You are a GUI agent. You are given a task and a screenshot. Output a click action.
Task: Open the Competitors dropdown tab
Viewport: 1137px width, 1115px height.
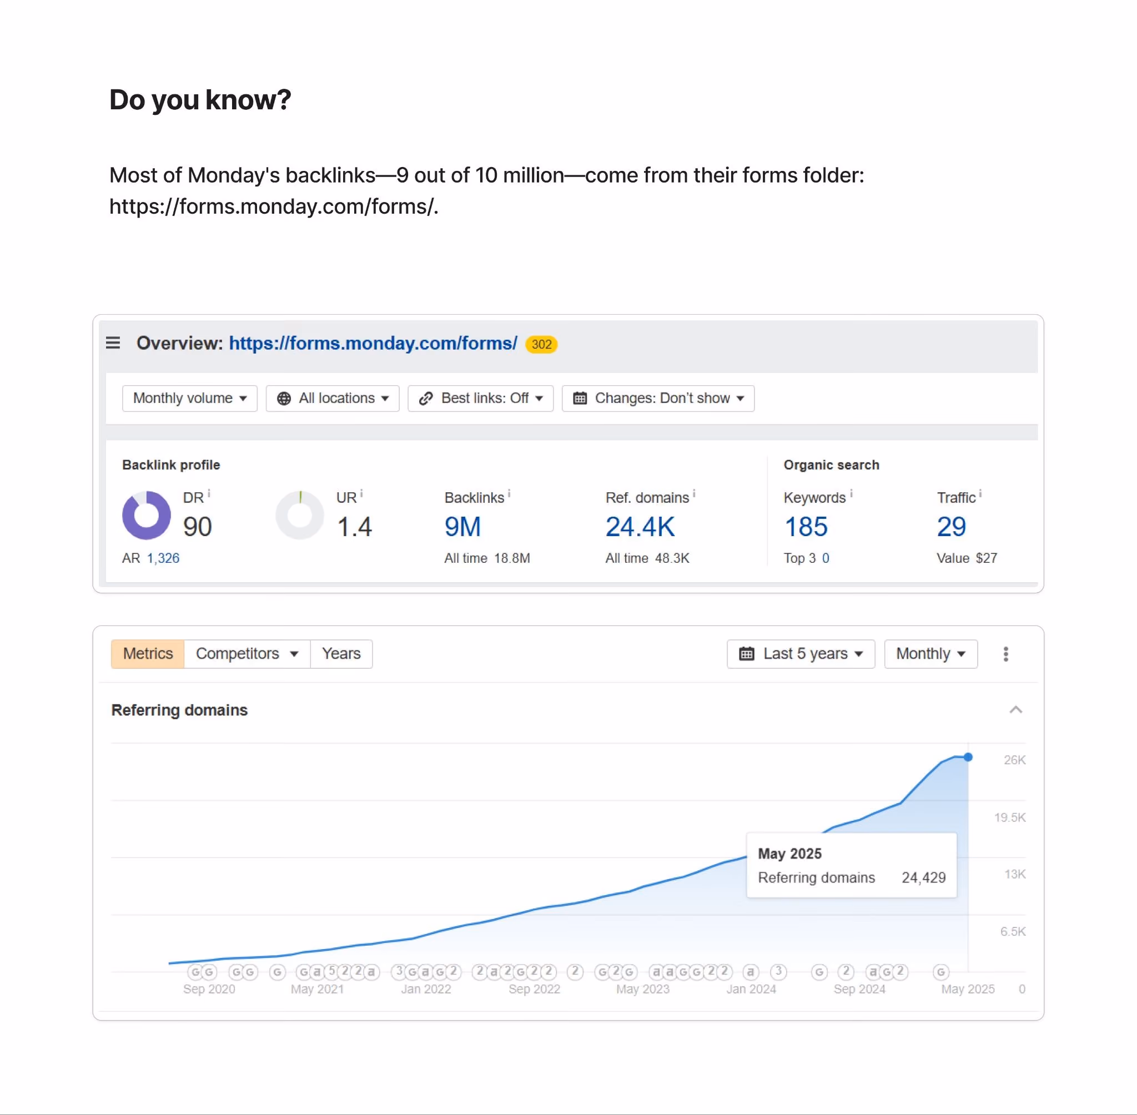[x=247, y=654]
